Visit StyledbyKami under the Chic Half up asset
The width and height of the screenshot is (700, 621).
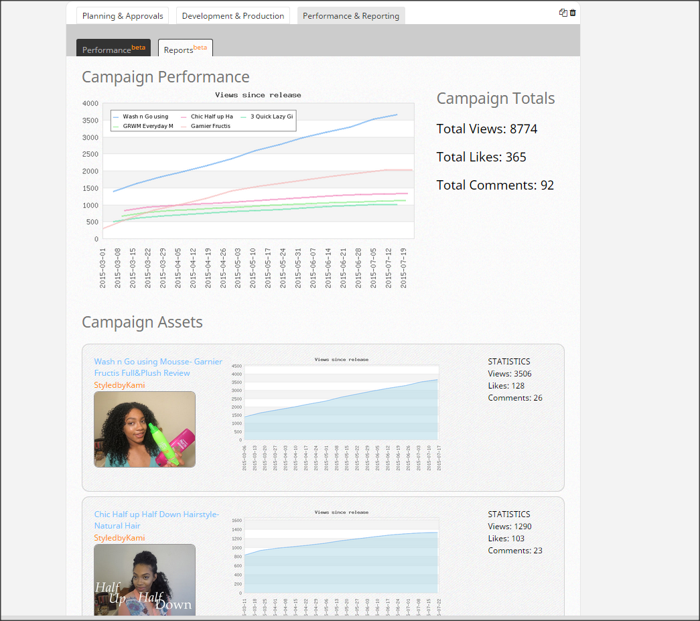(119, 538)
